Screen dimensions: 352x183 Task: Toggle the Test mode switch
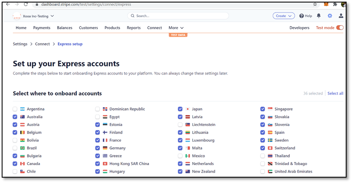pos(340,28)
